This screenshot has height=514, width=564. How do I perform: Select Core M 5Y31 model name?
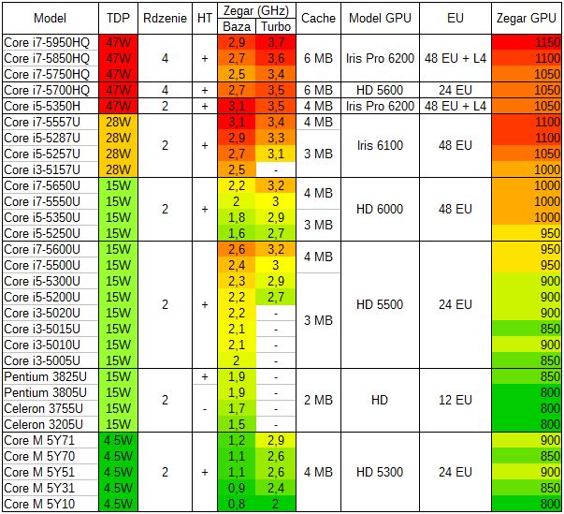pos(39,488)
